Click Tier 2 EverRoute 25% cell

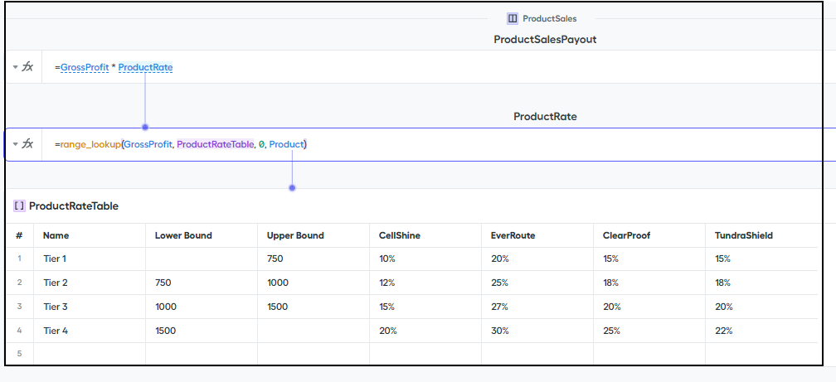(x=537, y=283)
